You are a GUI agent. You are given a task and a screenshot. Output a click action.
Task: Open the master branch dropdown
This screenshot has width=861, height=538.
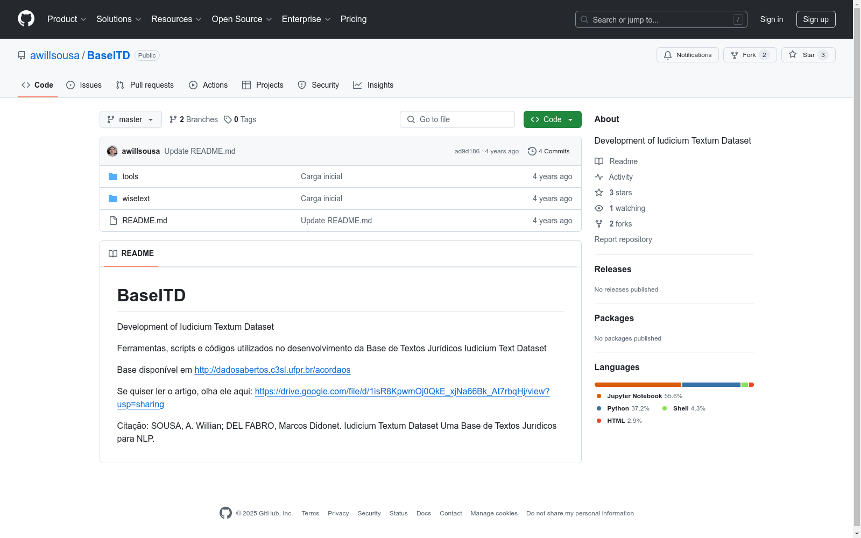click(x=131, y=119)
